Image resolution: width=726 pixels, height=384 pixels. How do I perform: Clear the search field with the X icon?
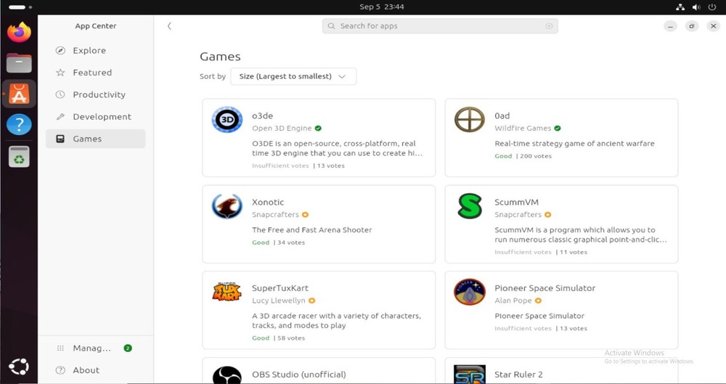coord(549,26)
